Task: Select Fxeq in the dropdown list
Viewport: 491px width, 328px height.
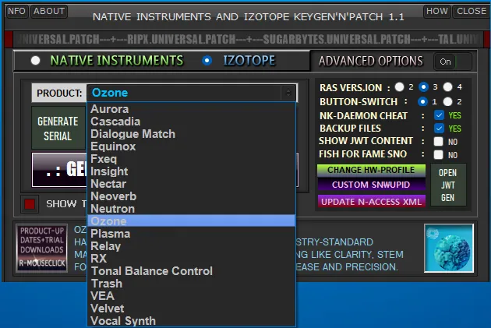Action: coord(191,159)
